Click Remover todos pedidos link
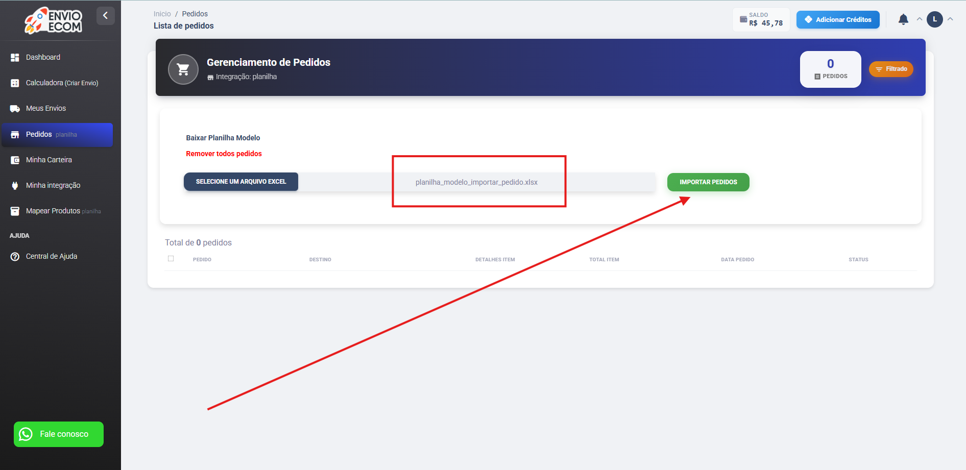Viewport: 966px width, 470px height. pyautogui.click(x=224, y=154)
